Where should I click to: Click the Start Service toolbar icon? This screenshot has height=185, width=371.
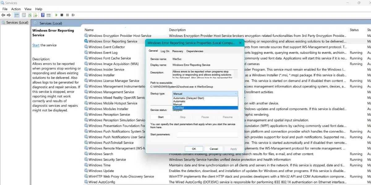coord(56,15)
